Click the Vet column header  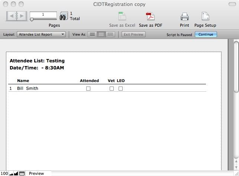[111, 81]
